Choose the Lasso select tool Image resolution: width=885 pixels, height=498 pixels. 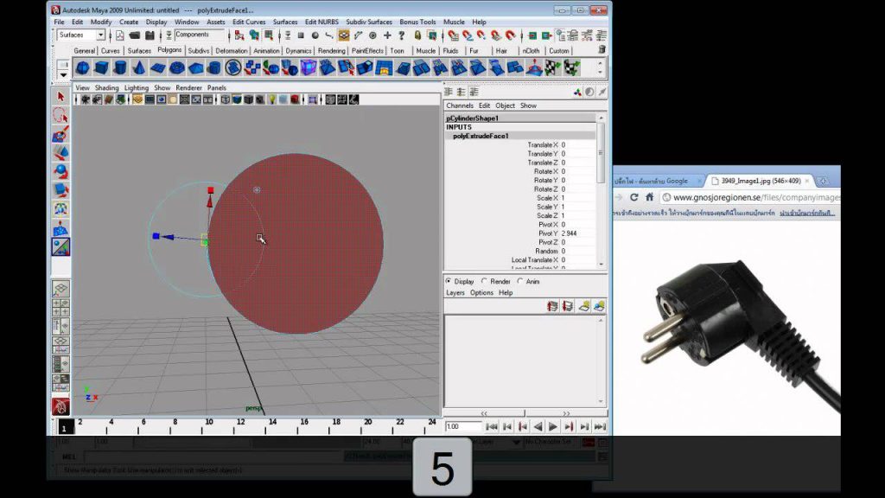61,116
